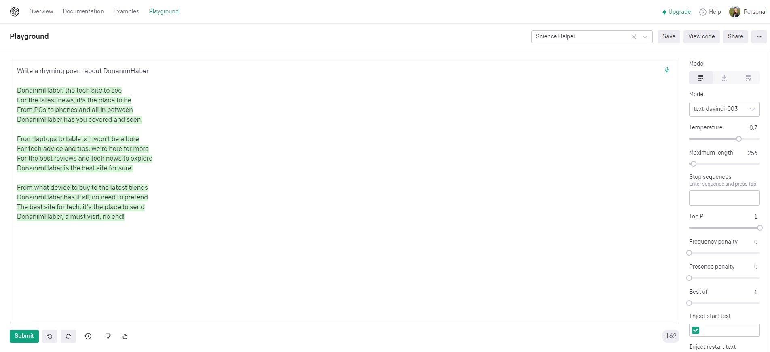
Task: Click the regenerate icon
Action: coord(68,336)
